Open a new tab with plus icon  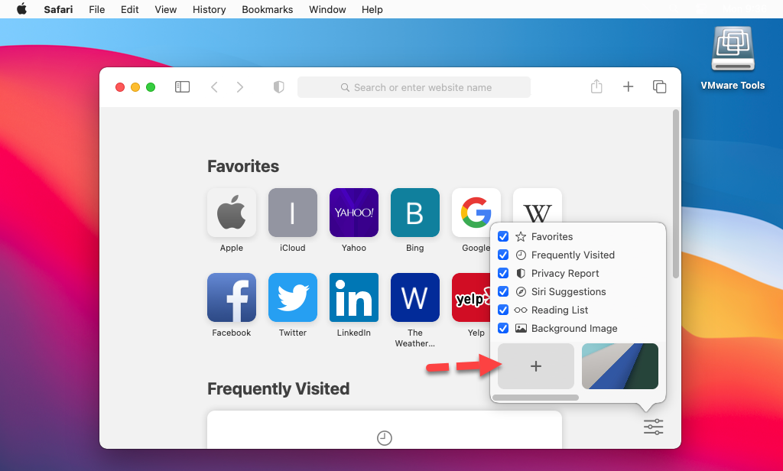[x=628, y=87]
